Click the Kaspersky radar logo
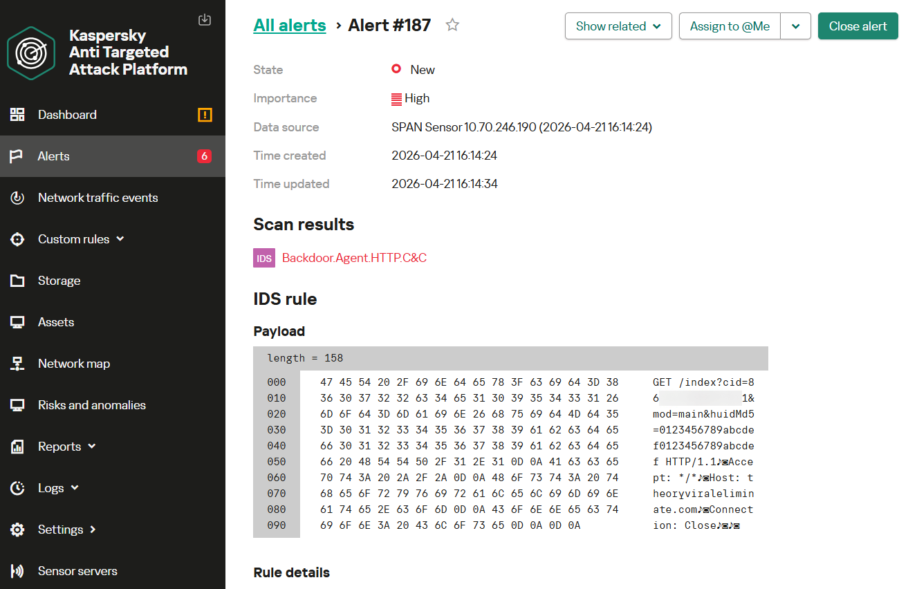The height and width of the screenshot is (589, 908). (x=31, y=53)
